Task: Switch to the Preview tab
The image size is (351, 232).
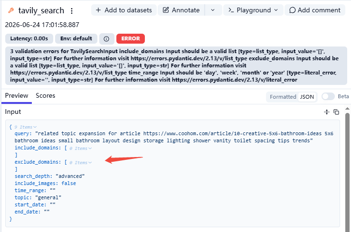Action: point(17,96)
